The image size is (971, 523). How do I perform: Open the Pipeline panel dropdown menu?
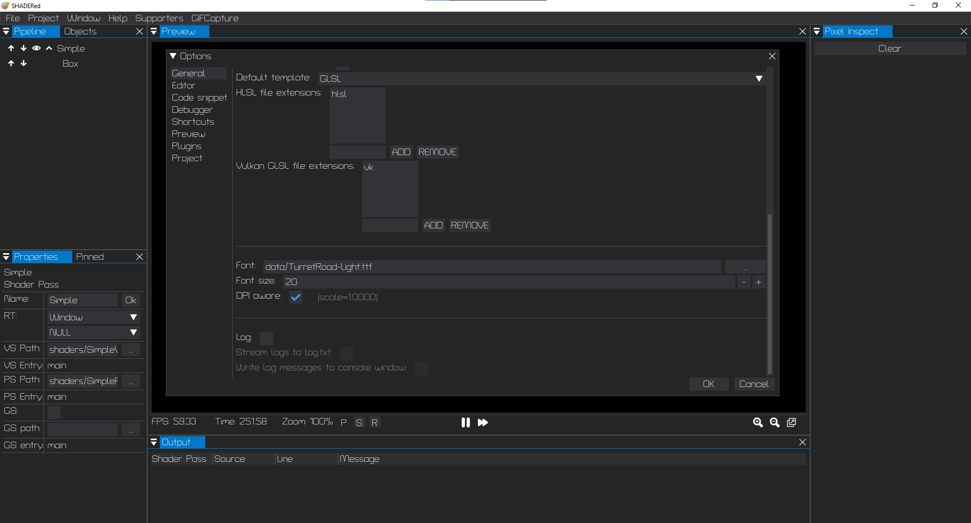(6, 31)
